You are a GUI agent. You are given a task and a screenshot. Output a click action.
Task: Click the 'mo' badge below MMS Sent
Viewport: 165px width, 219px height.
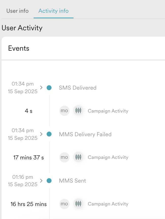tap(64, 204)
